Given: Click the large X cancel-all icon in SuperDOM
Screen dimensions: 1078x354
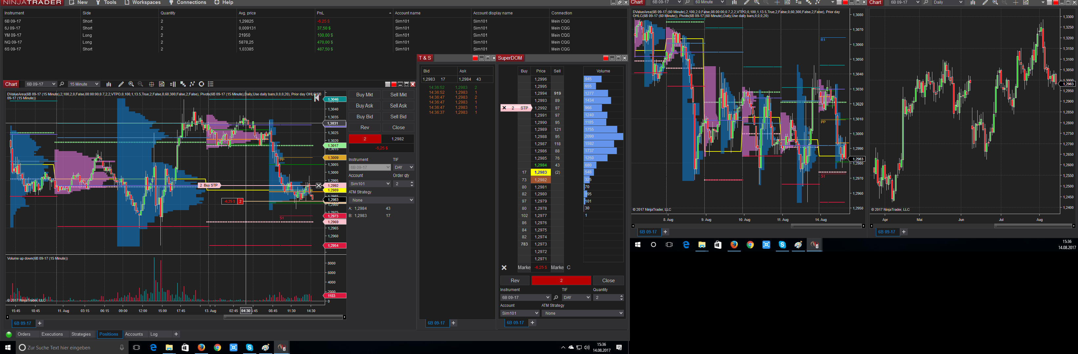Looking at the screenshot, I should coord(504,267).
